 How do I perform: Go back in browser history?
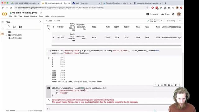point(3,8)
